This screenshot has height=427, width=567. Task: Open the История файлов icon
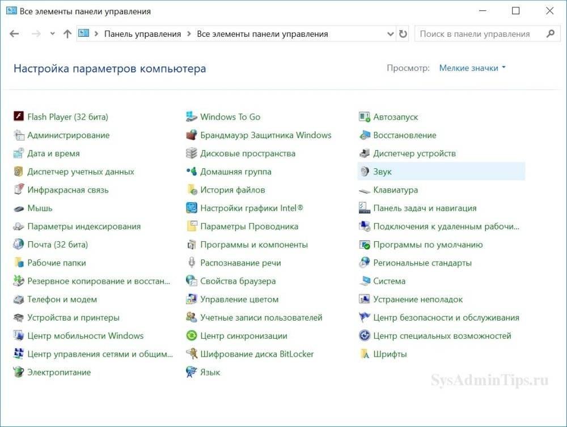tap(191, 190)
